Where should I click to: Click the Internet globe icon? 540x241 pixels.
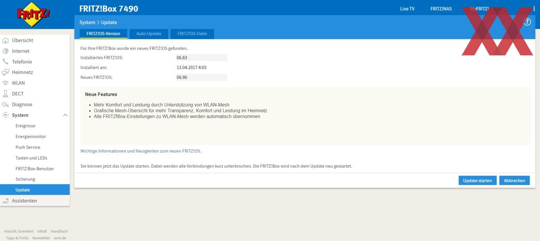point(6,51)
